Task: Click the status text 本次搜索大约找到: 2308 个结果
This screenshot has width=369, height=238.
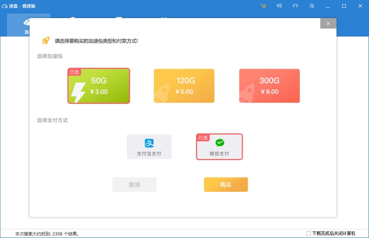Action: (47, 234)
